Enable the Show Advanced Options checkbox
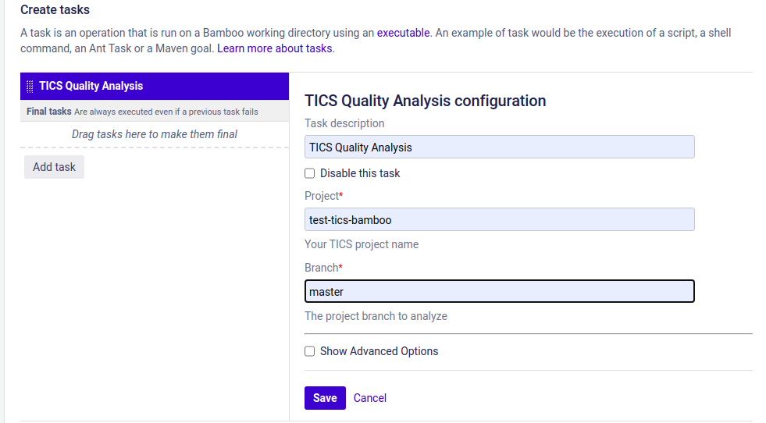This screenshot has width=766, height=423. 310,351
